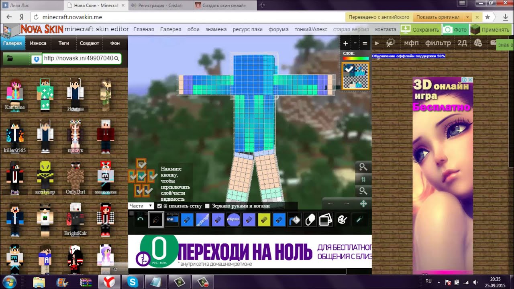Select the paint bucket fill tool
This screenshot has height=289, width=514.
click(295, 220)
